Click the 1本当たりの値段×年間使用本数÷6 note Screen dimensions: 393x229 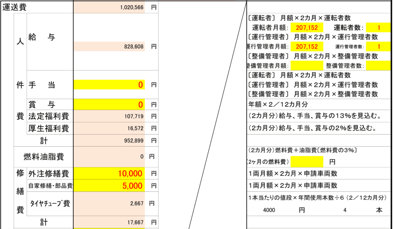[x=317, y=198]
